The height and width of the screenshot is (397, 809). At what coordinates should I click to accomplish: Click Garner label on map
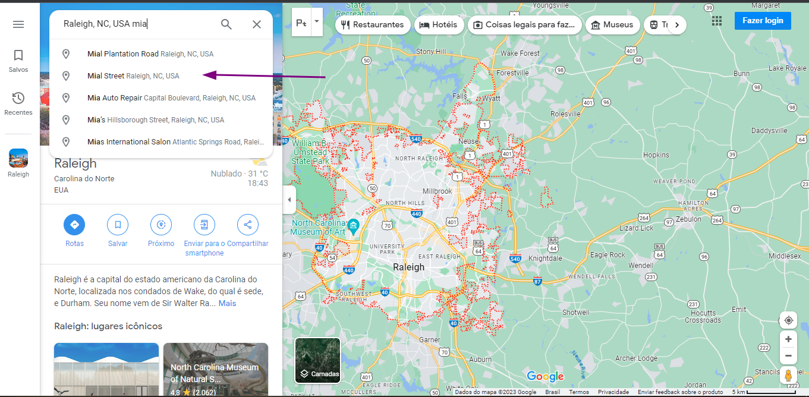(430, 340)
